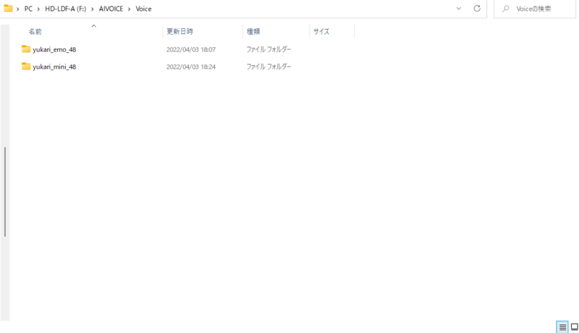This screenshot has width=579, height=333.
Task: Sort by サイズ column header
Action: [321, 31]
